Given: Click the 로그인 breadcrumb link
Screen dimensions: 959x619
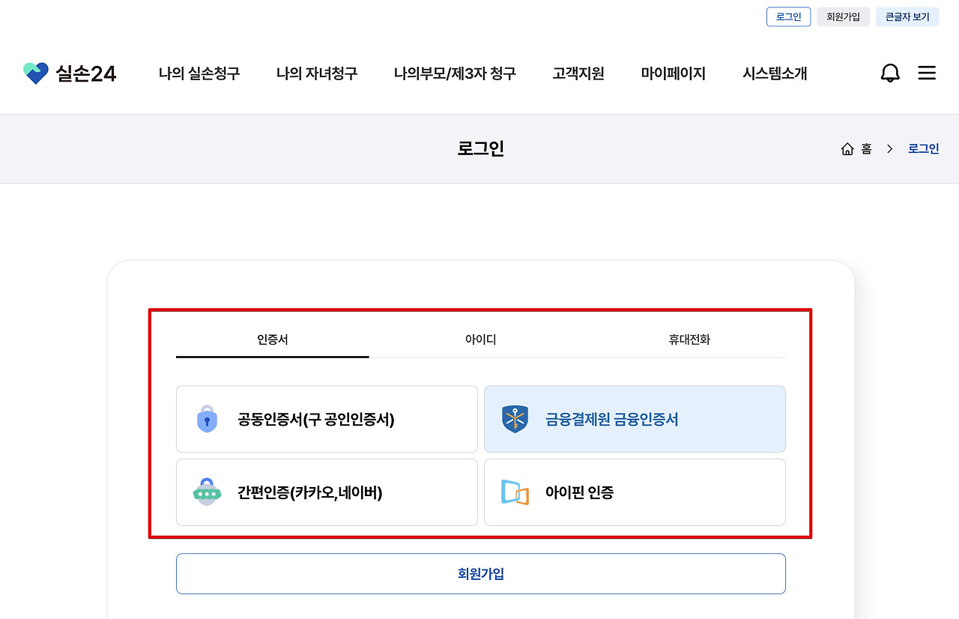Looking at the screenshot, I should (922, 148).
